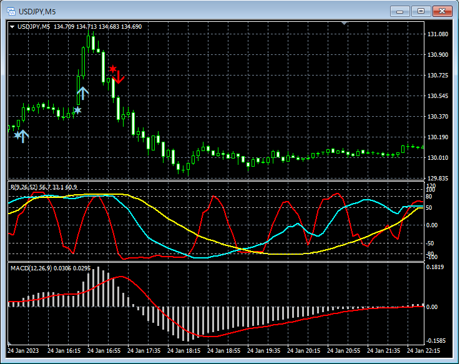The height and width of the screenshot is (364, 460).
Task: Click the 0.1819 MACD scale label
Action: [435, 267]
